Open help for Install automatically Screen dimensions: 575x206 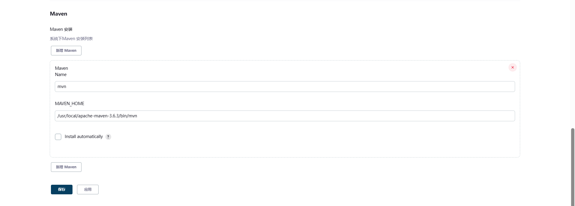click(x=108, y=137)
